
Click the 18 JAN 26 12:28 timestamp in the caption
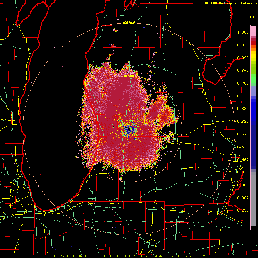(x=187, y=256)
